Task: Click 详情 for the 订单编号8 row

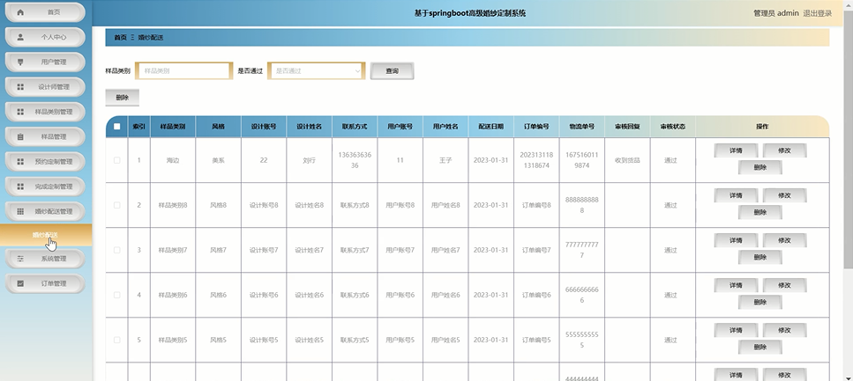Action: point(736,195)
